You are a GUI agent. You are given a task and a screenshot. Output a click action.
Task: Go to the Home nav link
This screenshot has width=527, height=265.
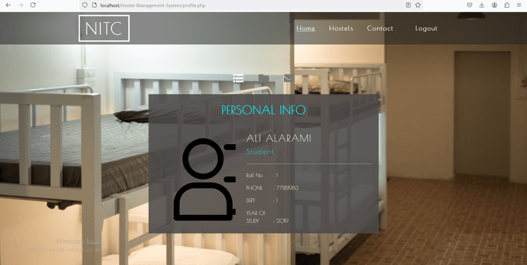[306, 28]
